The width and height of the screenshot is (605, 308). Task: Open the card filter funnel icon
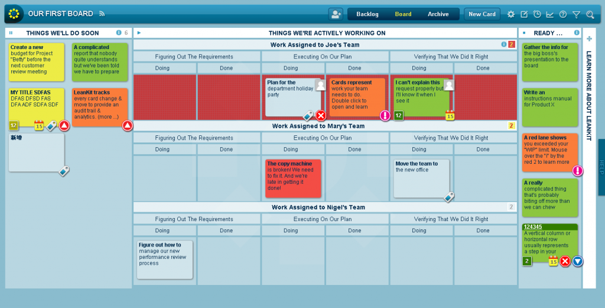(577, 15)
